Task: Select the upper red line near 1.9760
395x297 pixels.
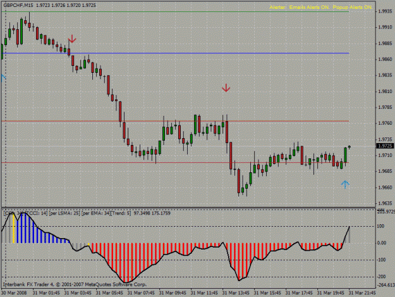Action: pyautogui.click(x=175, y=121)
